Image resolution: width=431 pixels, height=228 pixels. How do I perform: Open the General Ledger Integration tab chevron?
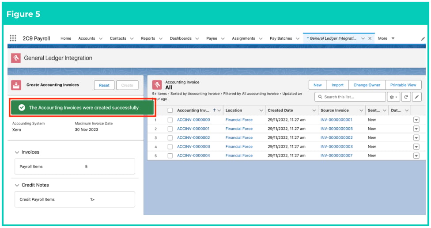(x=363, y=38)
